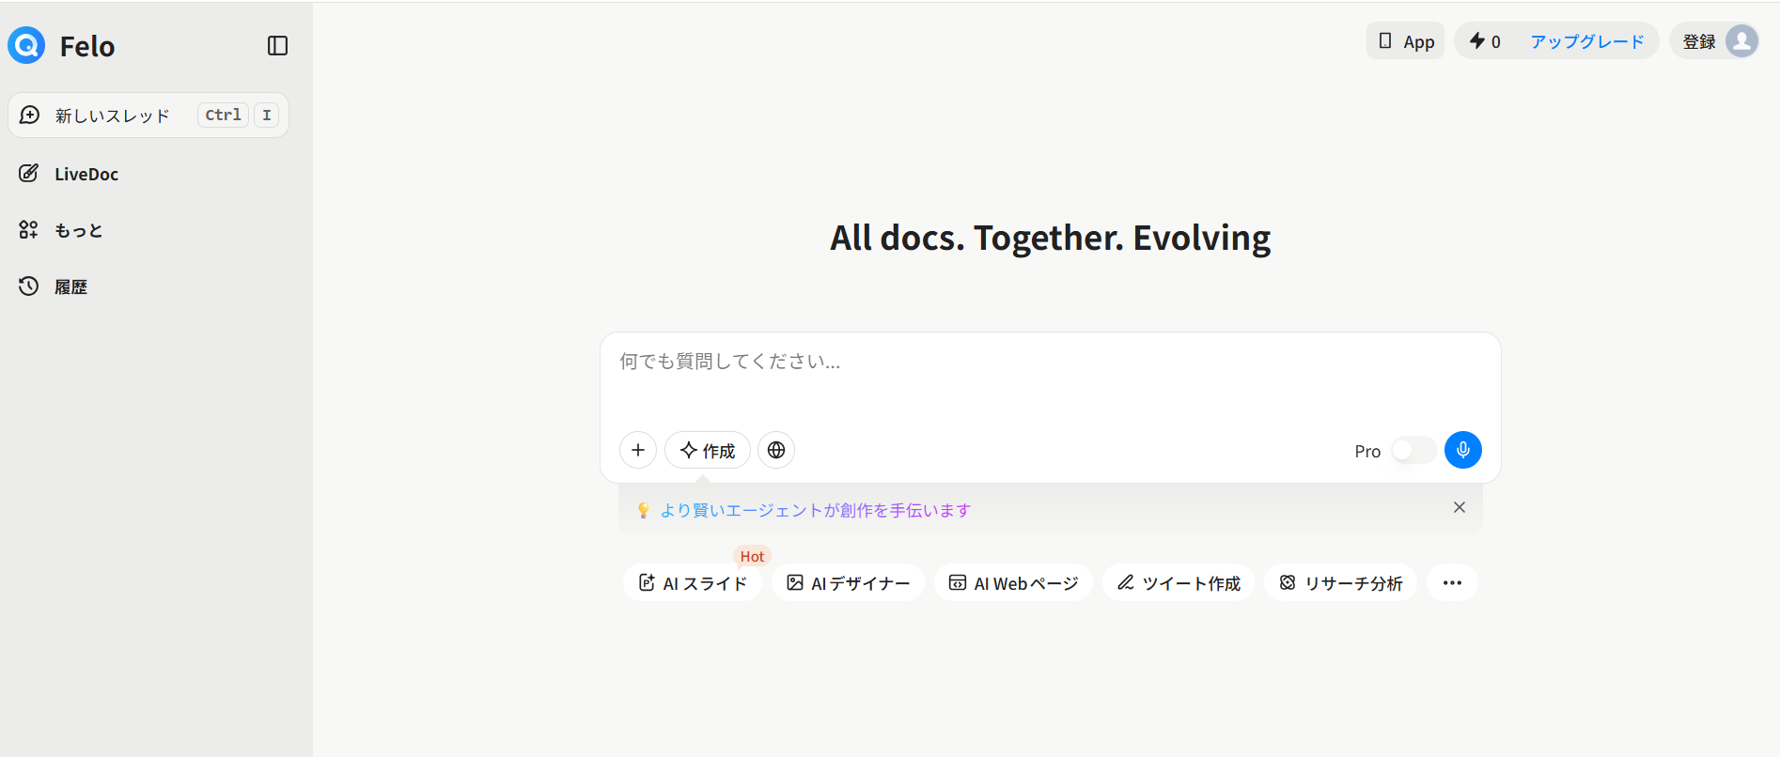The image size is (1780, 757).
Task: Toggle the Pro switch
Action: 1413,451
